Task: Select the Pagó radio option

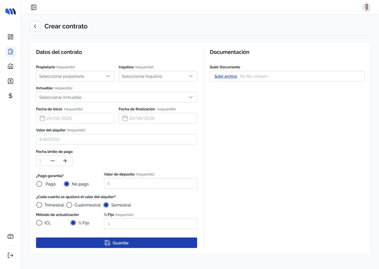Action: tap(39, 184)
